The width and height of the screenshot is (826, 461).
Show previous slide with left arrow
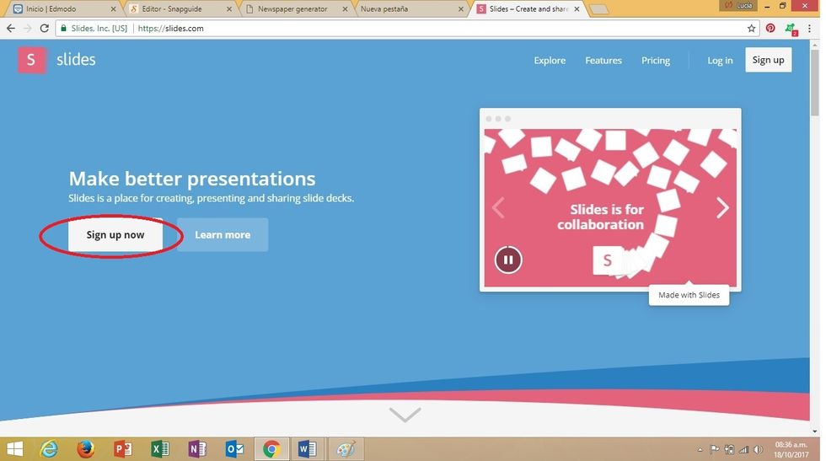coord(498,207)
